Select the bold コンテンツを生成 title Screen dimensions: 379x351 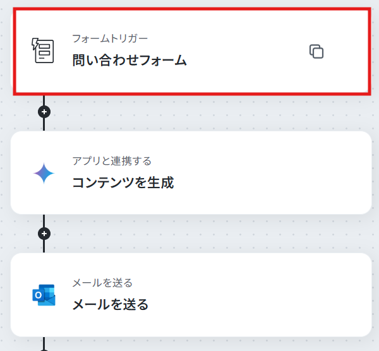(x=123, y=182)
